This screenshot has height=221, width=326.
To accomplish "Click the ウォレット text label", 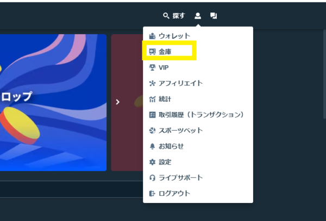I will pyautogui.click(x=174, y=36).
